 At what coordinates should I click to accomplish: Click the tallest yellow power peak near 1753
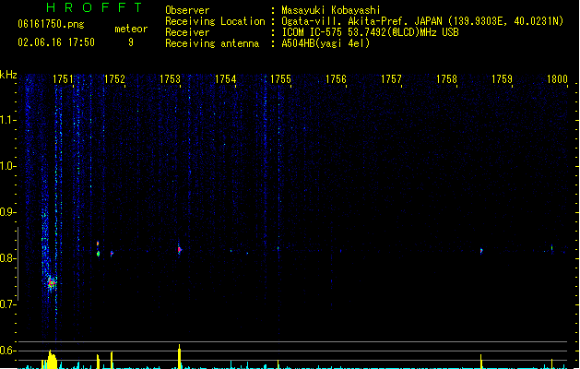coord(180,356)
